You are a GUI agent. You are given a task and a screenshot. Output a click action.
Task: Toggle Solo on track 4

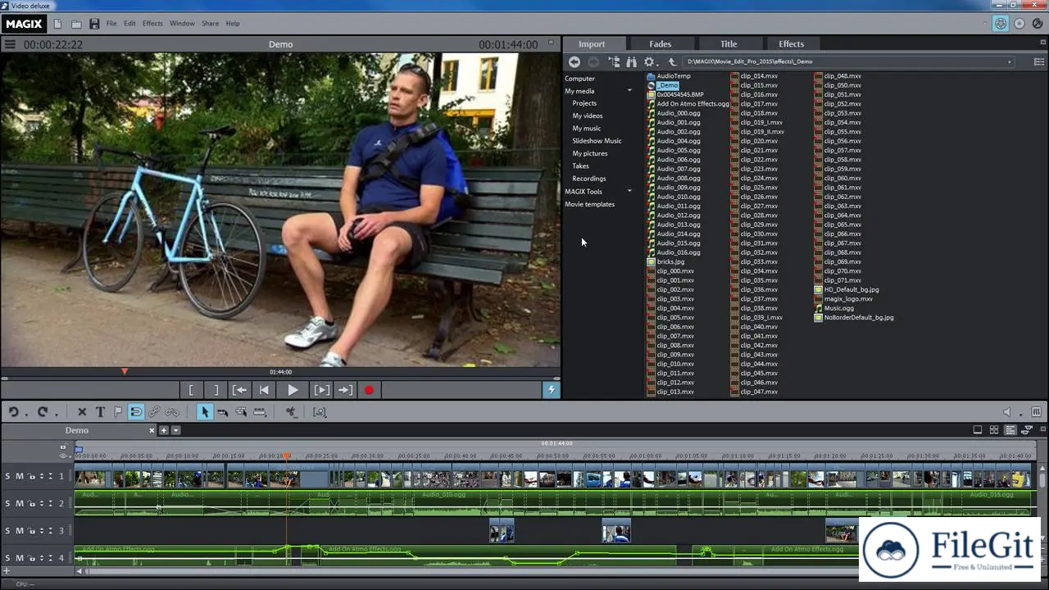pos(8,558)
